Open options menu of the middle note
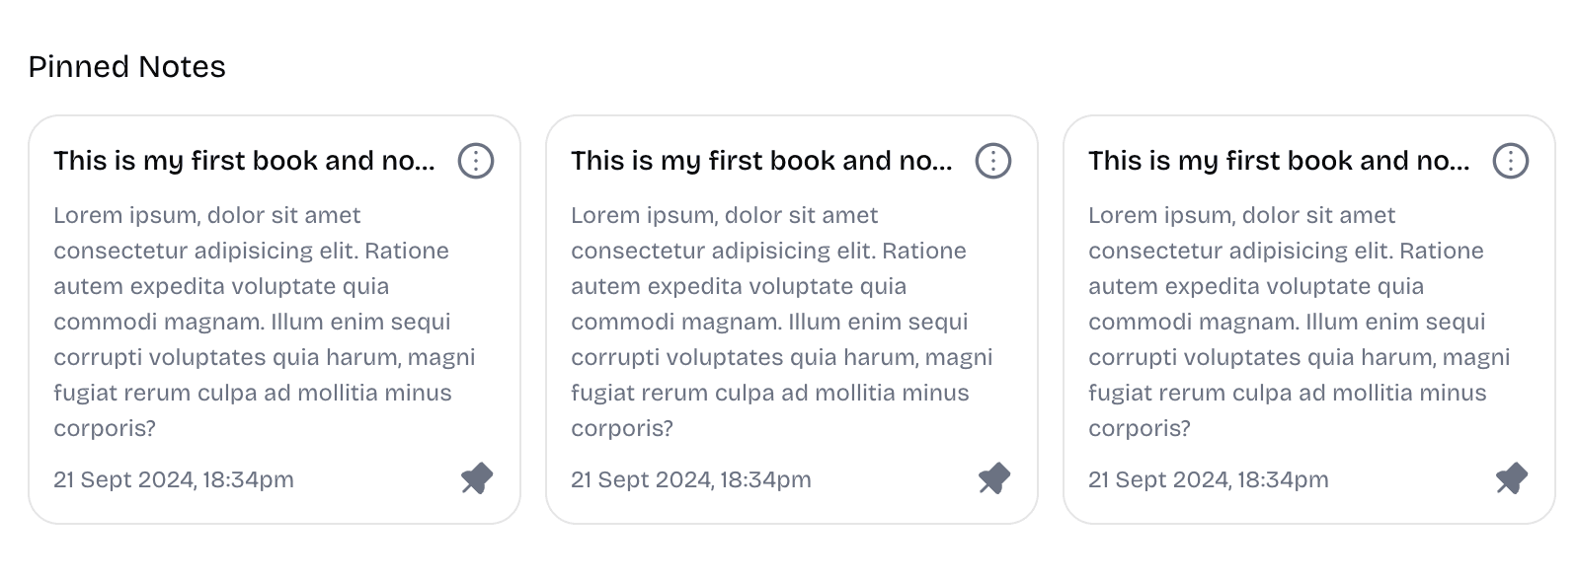1578x582 pixels. point(993,161)
